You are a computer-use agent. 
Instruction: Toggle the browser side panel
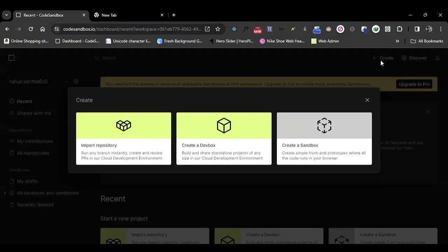417,29
